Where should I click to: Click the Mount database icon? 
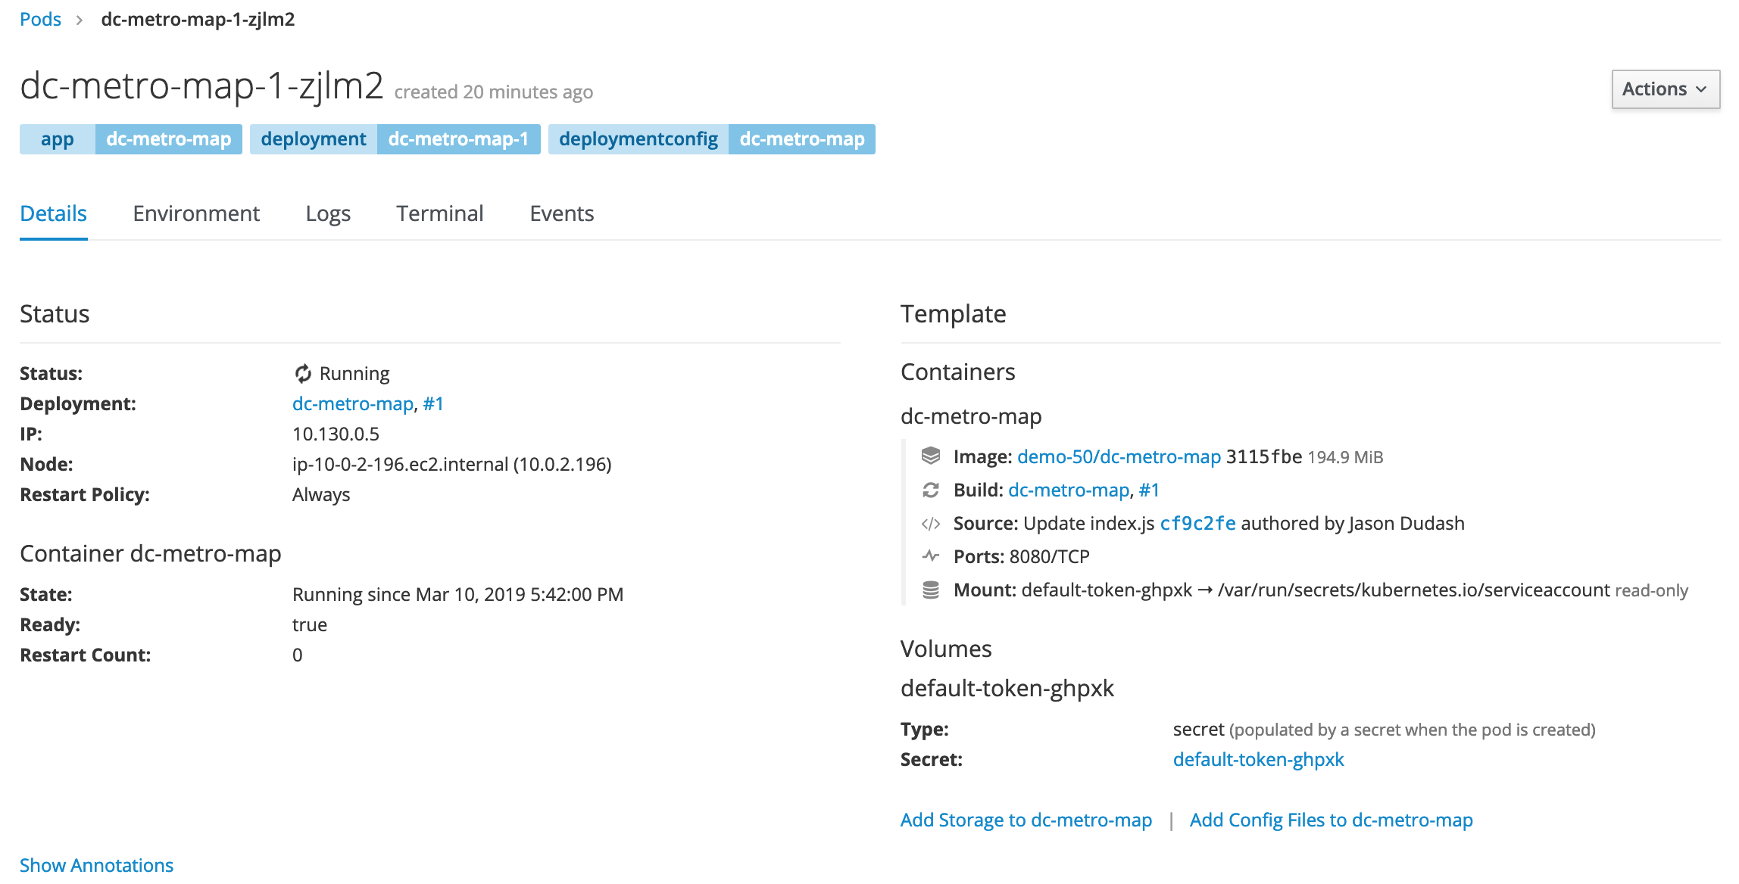point(931,590)
